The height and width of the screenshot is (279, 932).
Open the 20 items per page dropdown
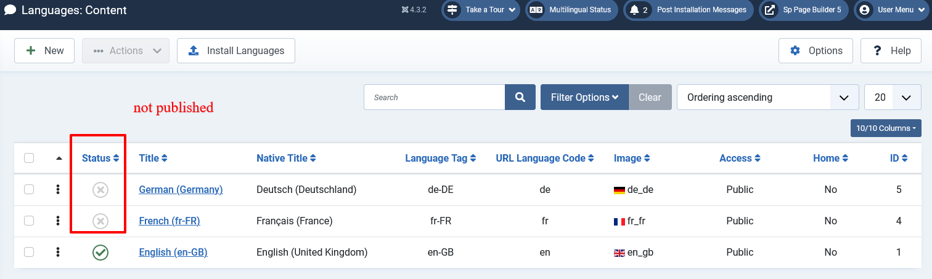point(893,97)
